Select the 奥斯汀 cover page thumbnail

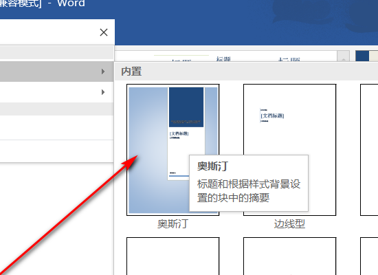tap(173, 150)
